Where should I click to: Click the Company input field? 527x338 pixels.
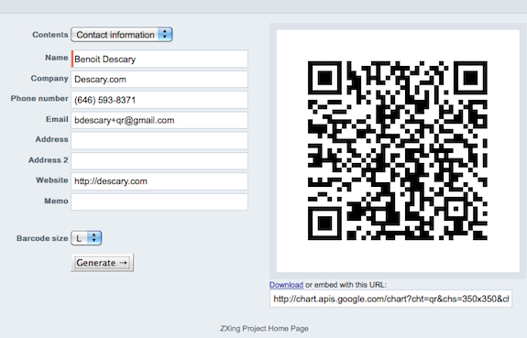(x=159, y=80)
